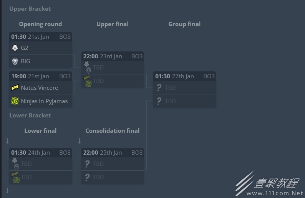This screenshot has width=305, height=198.
Task: Click the G2/BIG stacked logos in Lower final
Action: click(x=16, y=164)
